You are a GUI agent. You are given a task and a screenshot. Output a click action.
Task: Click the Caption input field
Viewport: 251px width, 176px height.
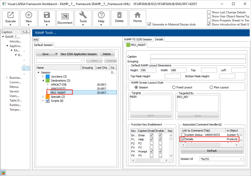[x=198, y=57]
